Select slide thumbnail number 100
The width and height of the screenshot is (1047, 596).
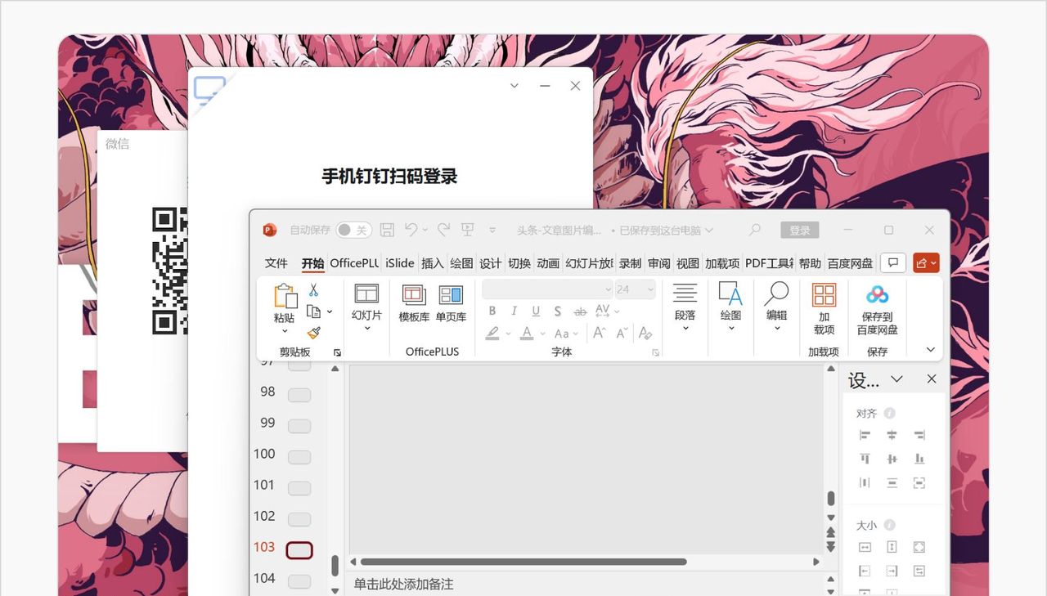coord(299,456)
